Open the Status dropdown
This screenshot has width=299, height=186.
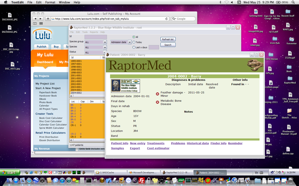96,52
